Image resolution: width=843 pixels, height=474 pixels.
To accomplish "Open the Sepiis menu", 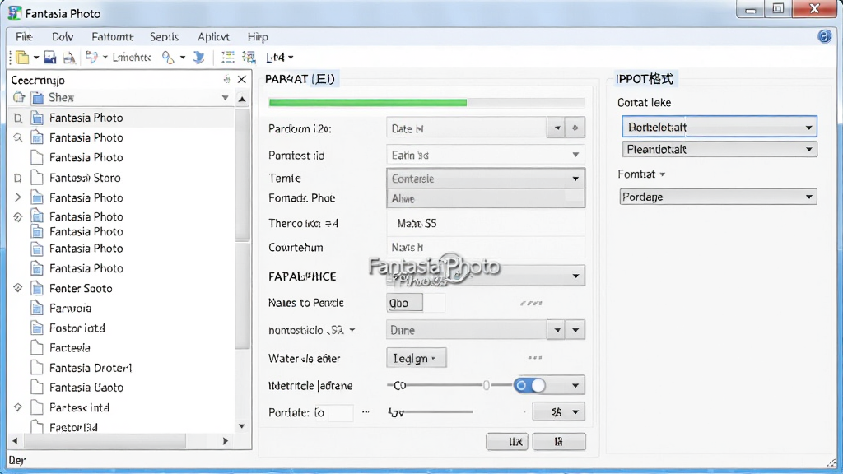I will tap(164, 36).
